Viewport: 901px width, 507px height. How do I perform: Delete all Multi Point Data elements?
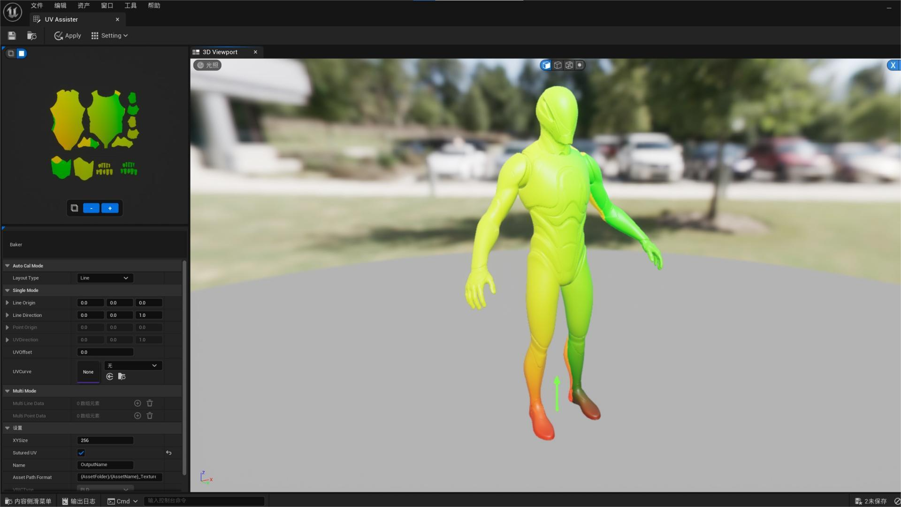[150, 416]
